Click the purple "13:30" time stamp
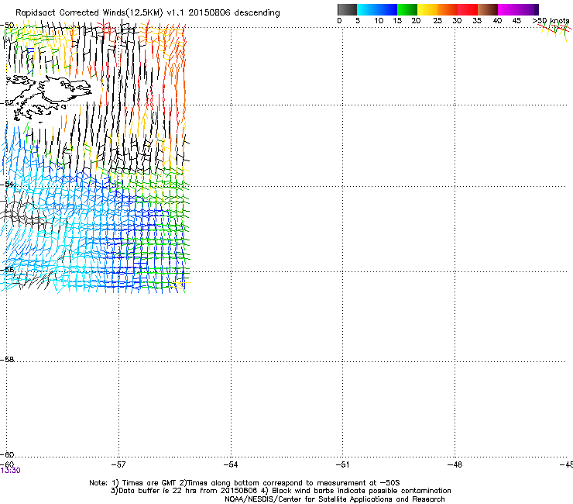The width and height of the screenshot is (573, 504). tap(10, 471)
